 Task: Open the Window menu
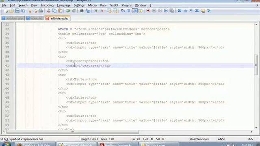141,5
